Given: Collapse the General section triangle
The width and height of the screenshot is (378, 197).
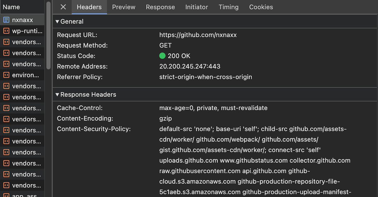Looking at the screenshot, I should coord(57,22).
